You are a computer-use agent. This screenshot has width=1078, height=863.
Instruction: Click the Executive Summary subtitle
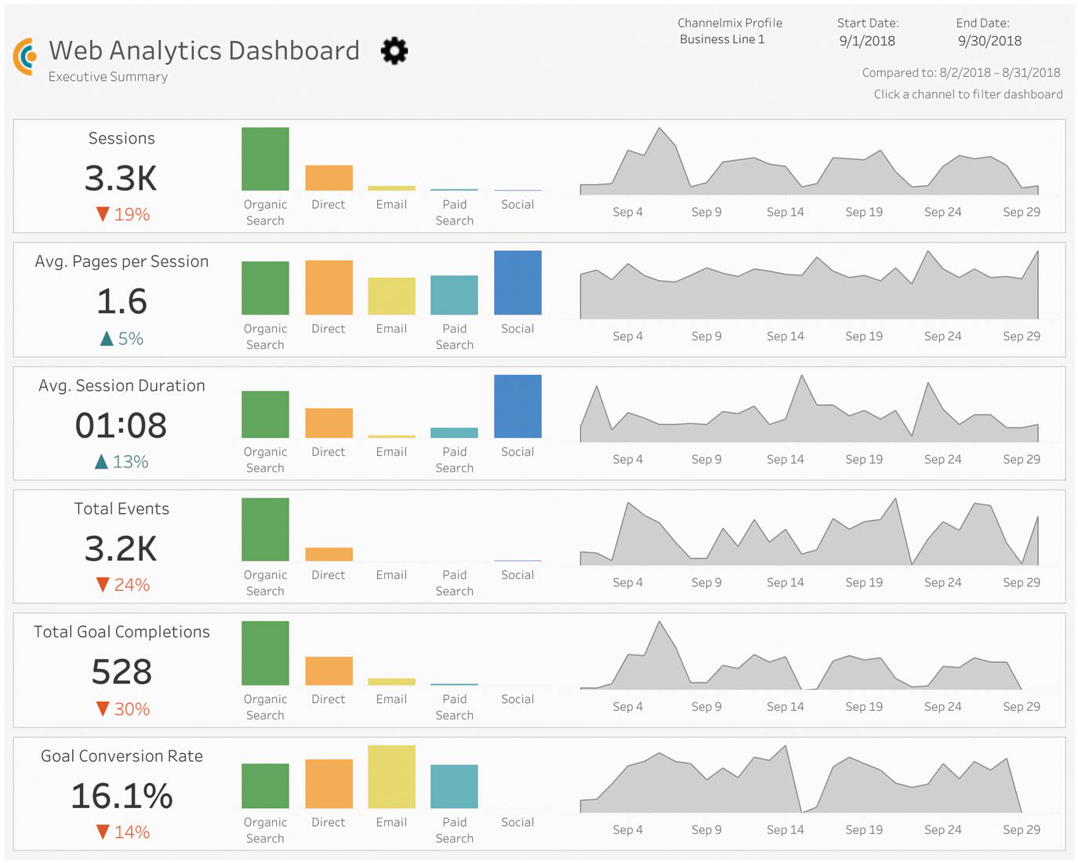108,77
